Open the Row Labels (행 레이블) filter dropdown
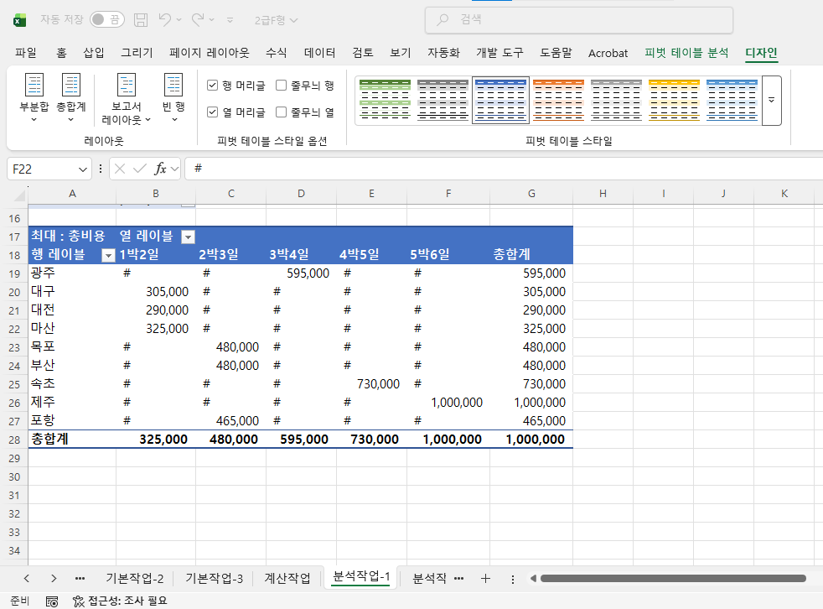The image size is (823, 609). point(107,255)
